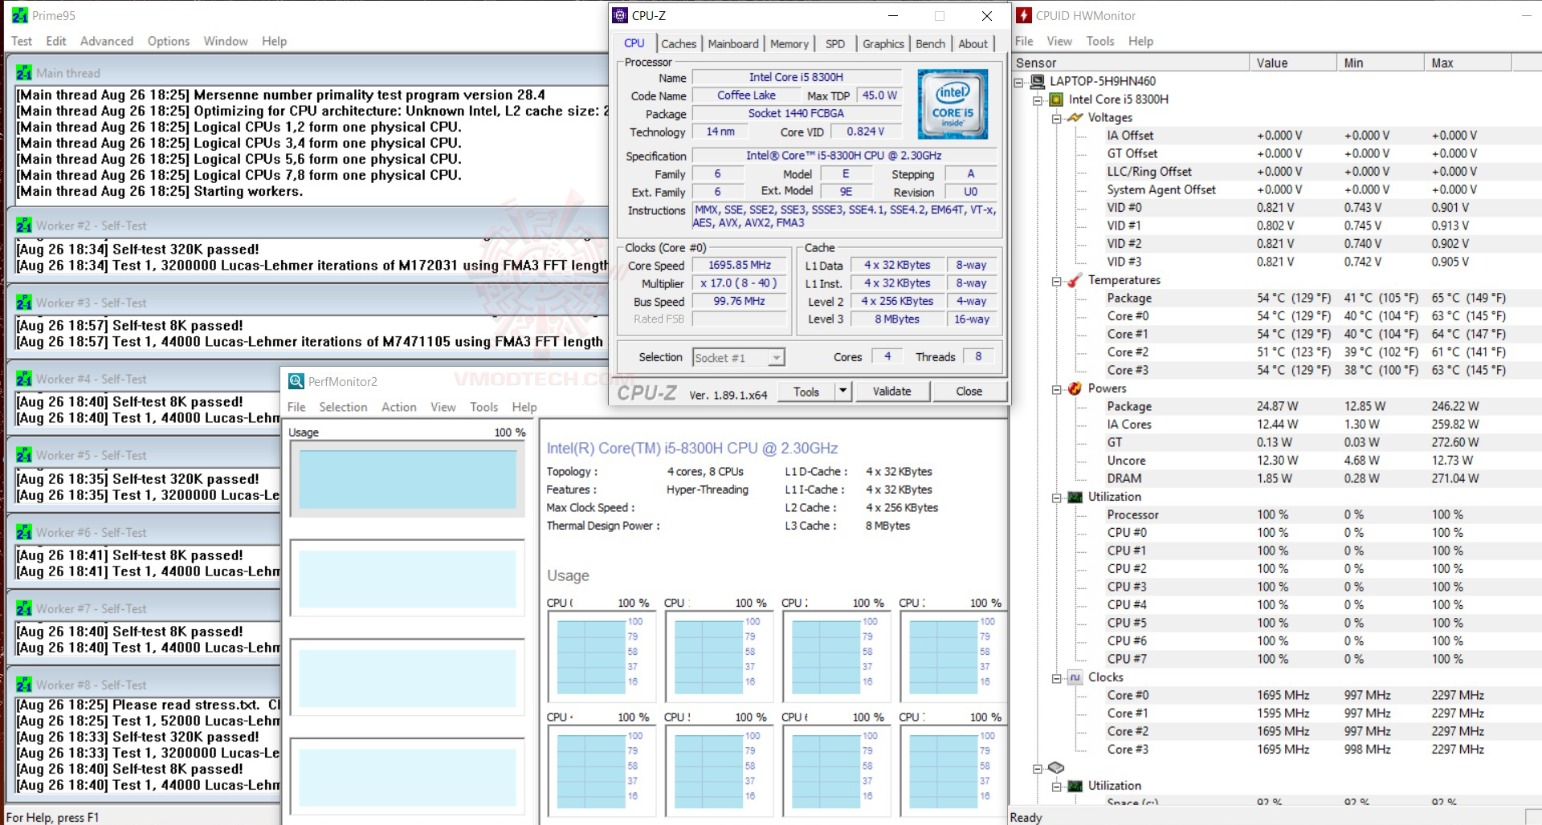Open the Caches tab in CPU-Z
1542x825 pixels.
coord(679,44)
